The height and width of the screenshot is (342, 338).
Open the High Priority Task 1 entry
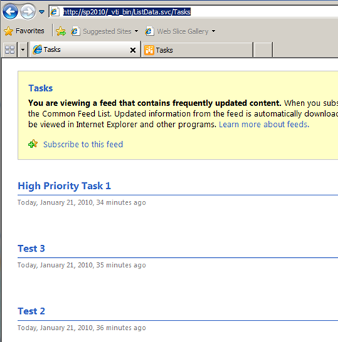tap(64, 186)
